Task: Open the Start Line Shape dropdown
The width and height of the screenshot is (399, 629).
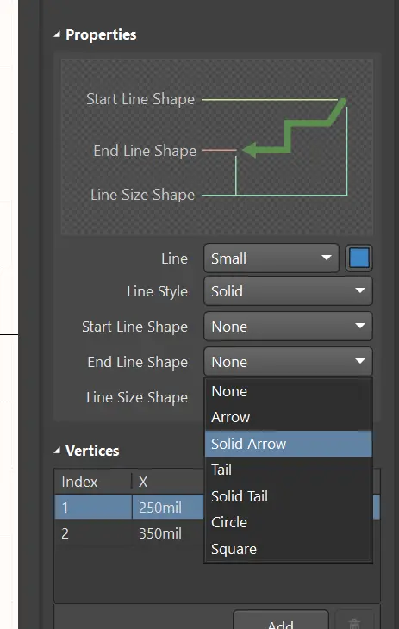Action: coord(288,327)
